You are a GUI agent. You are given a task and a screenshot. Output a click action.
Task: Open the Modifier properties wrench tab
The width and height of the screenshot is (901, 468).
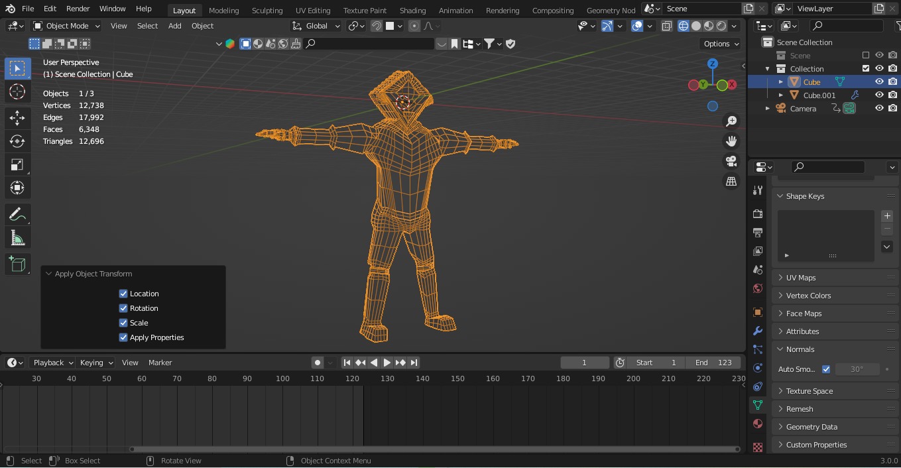click(x=758, y=331)
